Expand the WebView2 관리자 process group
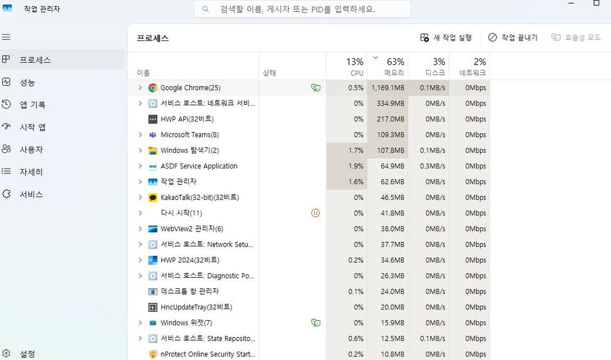 pos(140,228)
